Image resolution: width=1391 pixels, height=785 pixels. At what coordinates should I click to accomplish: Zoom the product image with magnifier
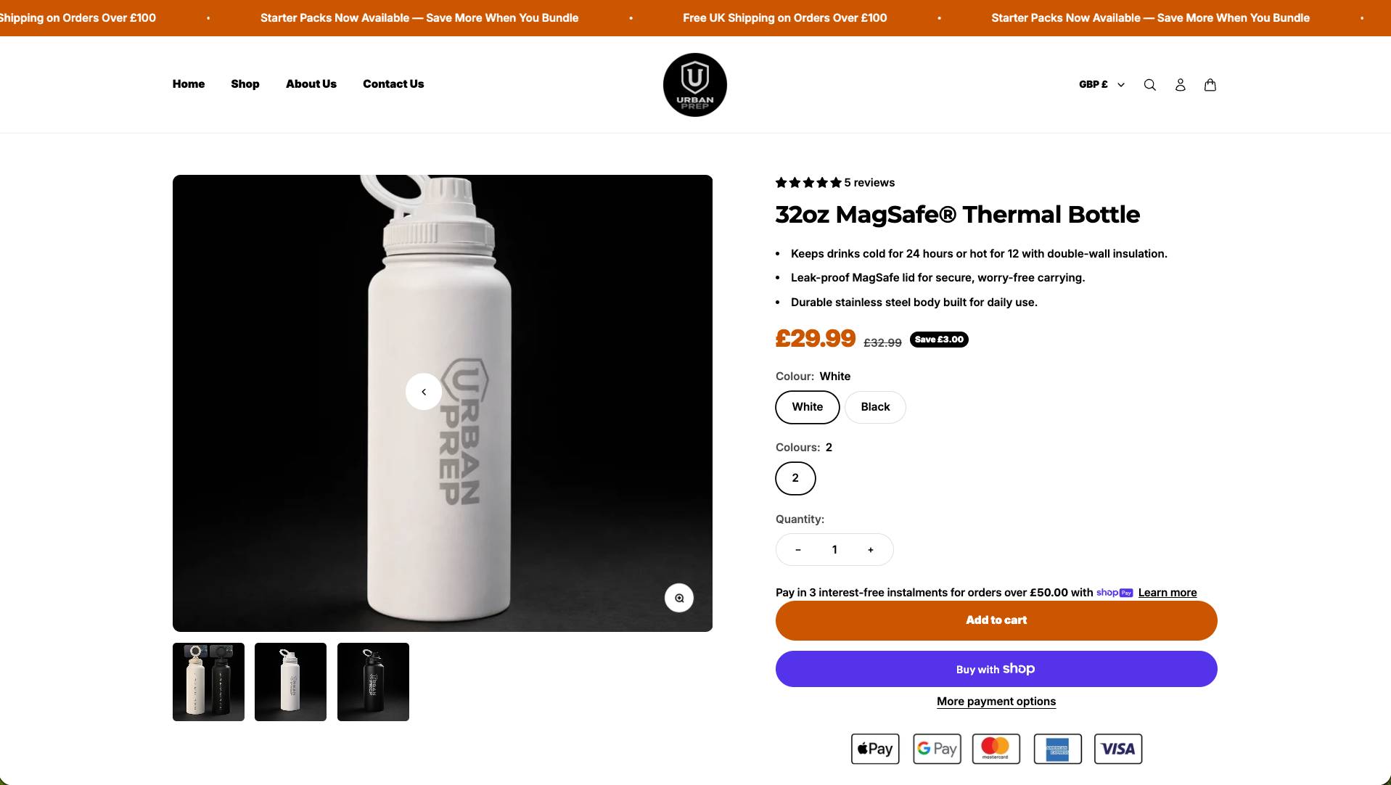coord(679,598)
